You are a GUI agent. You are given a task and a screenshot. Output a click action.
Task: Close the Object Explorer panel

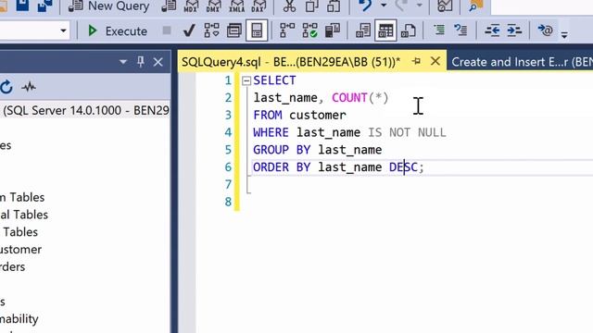pos(158,62)
